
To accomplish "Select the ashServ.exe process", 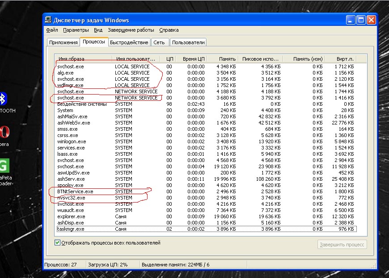I will (207, 179).
